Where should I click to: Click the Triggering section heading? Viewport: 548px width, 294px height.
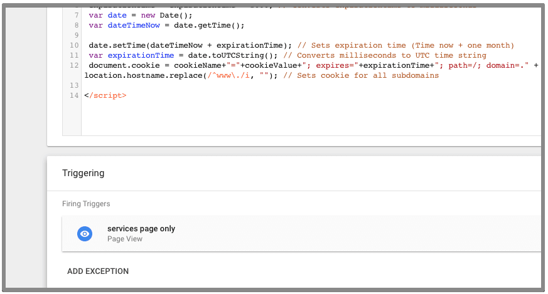[x=83, y=173]
